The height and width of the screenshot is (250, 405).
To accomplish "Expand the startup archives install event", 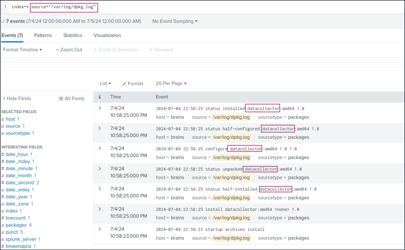I will 100,229.
